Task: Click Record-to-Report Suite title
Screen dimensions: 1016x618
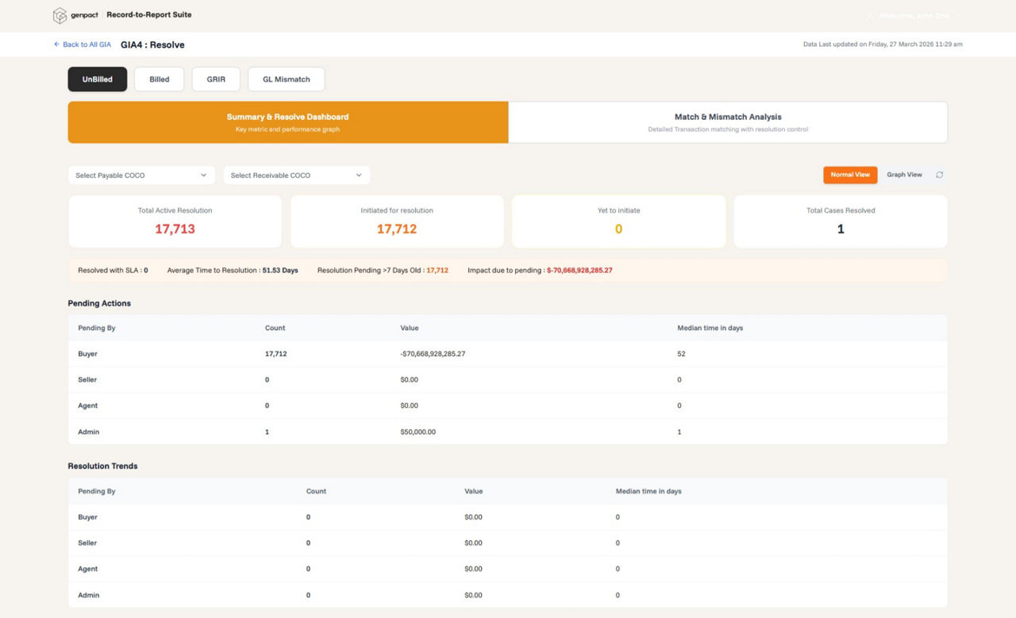Action: [149, 15]
